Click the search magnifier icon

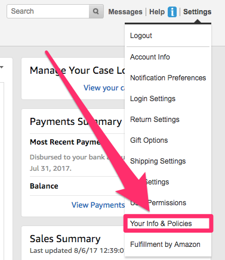(96, 11)
